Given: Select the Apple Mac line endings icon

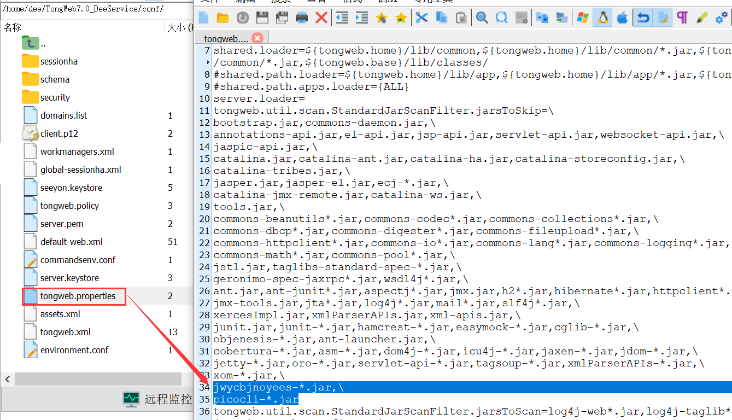Looking at the screenshot, I should pyautogui.click(x=622, y=18).
